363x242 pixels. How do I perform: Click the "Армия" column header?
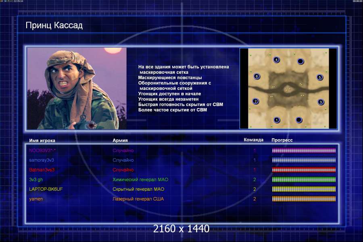(x=120, y=140)
